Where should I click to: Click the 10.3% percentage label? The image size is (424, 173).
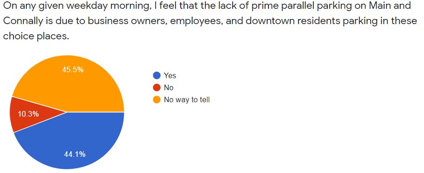[x=28, y=114]
